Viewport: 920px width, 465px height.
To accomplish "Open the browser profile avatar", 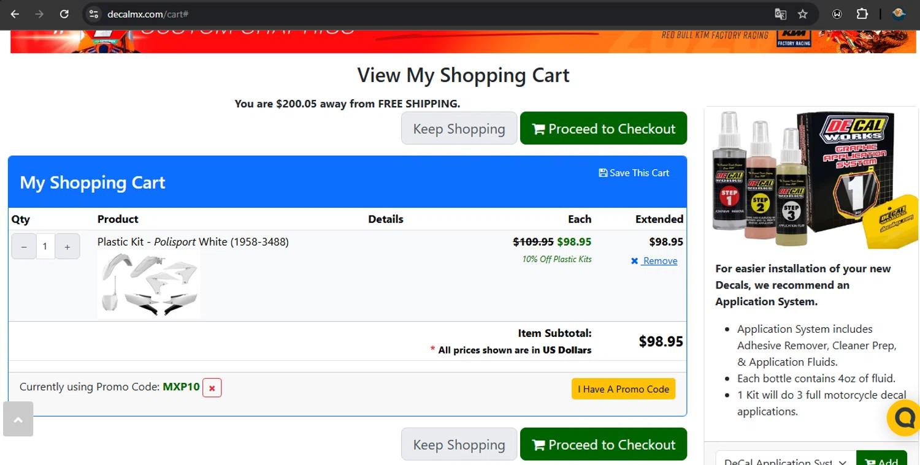I will point(899,14).
